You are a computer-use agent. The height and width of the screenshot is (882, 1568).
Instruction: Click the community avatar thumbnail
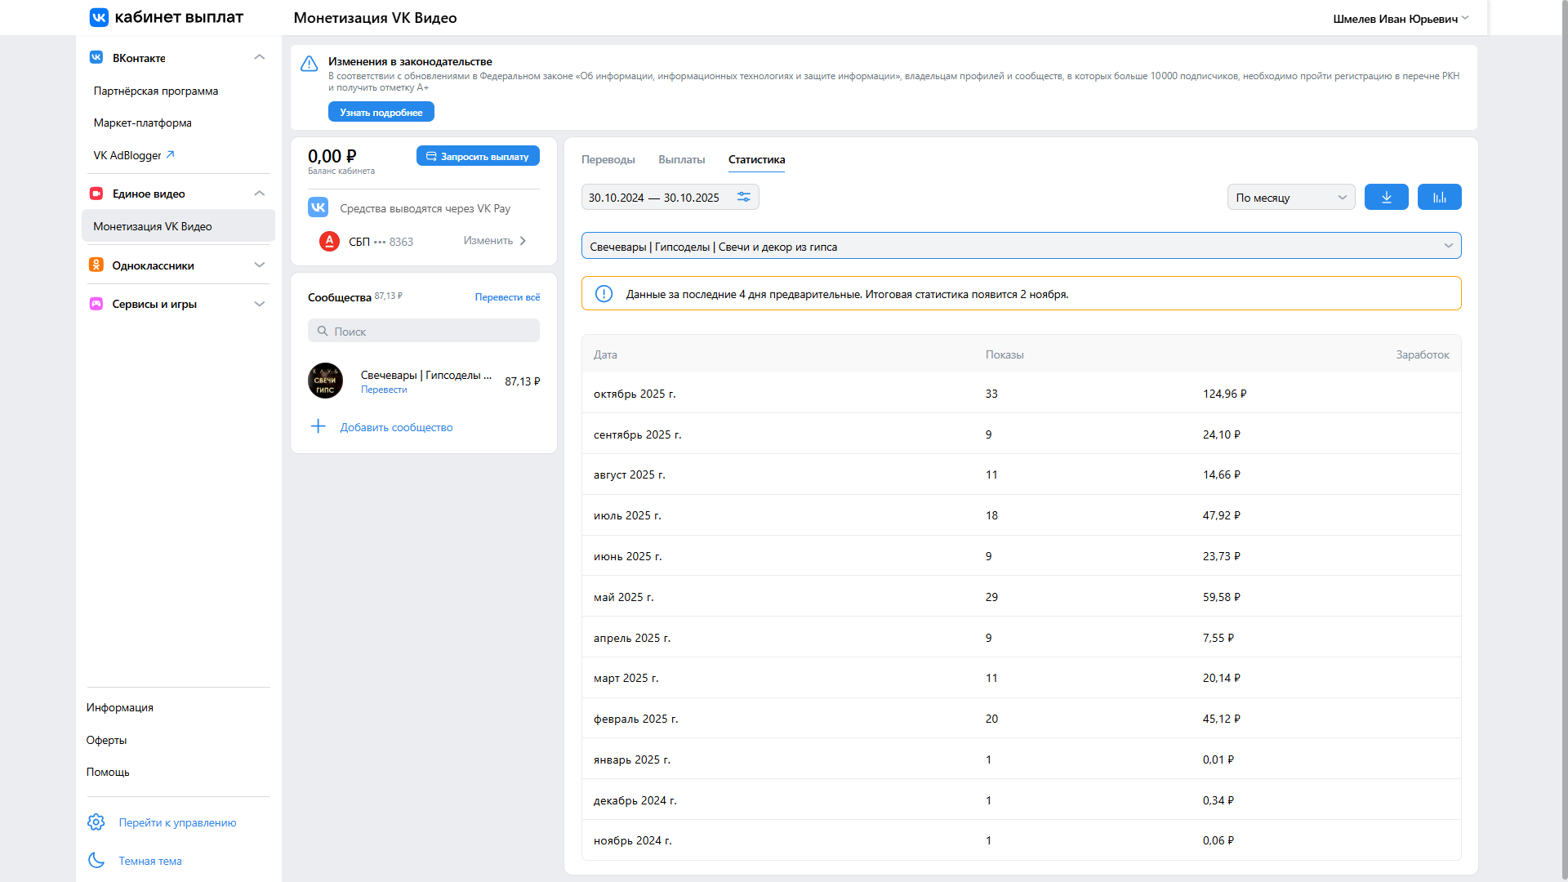(325, 381)
